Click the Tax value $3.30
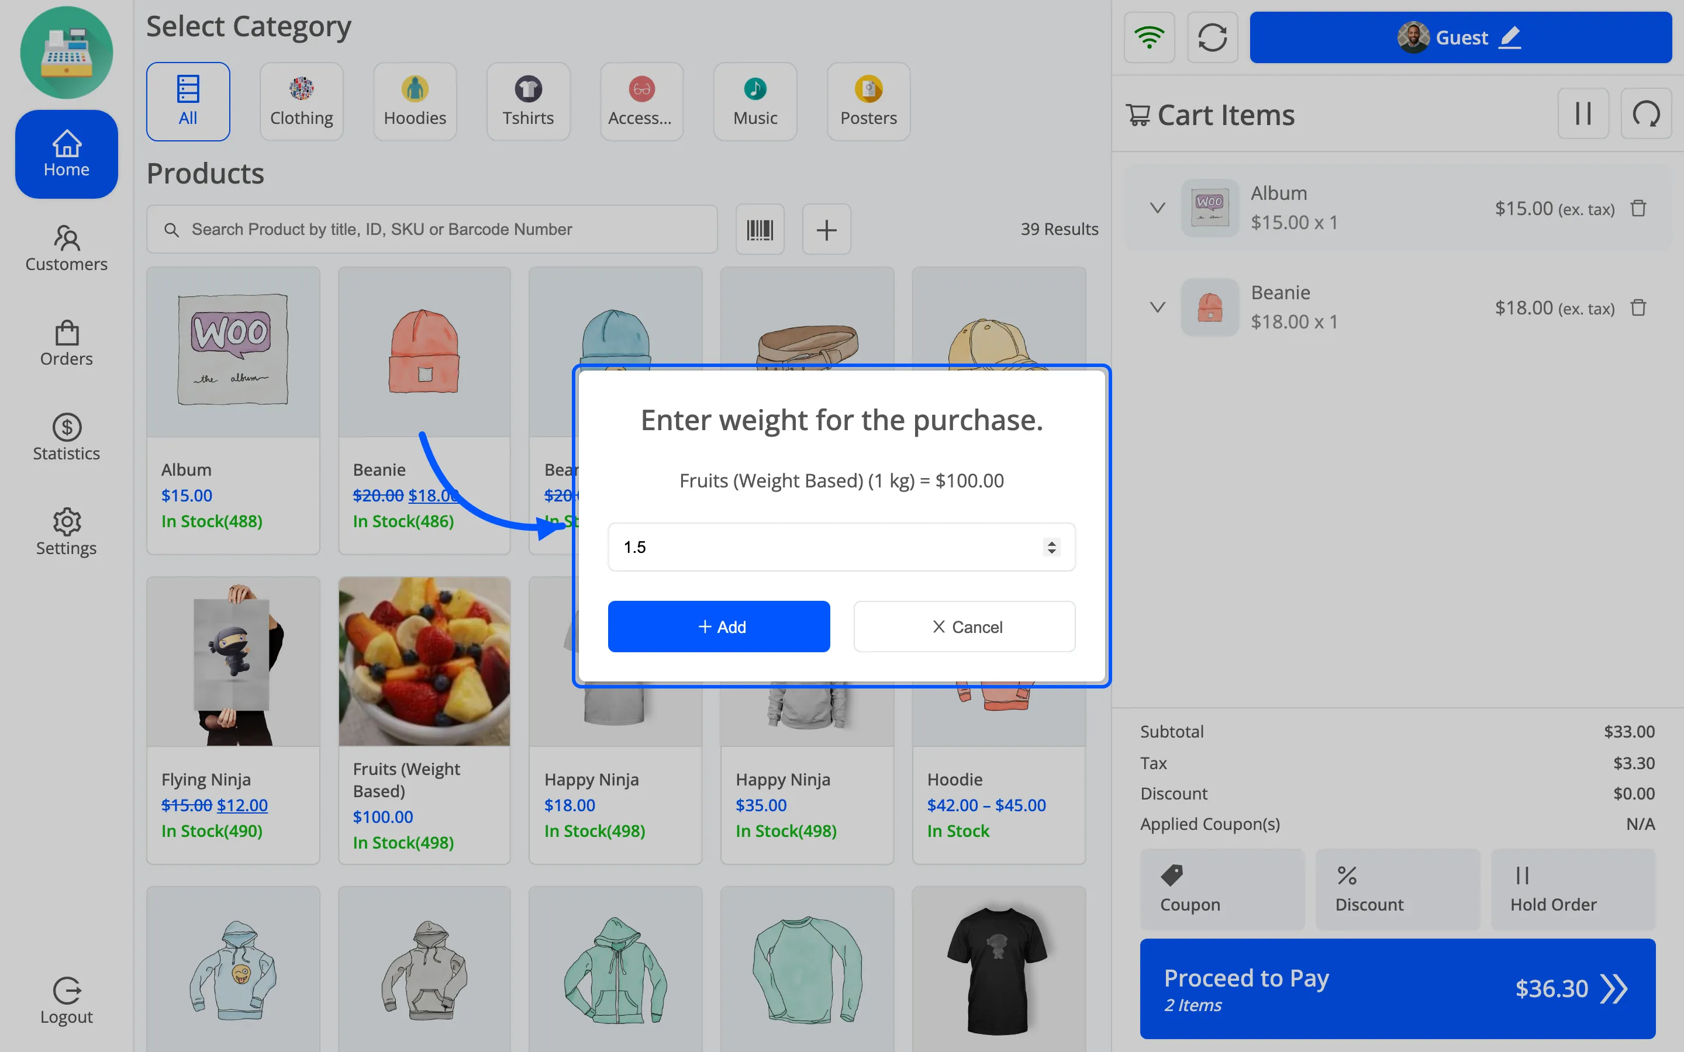1684x1052 pixels. (1633, 763)
